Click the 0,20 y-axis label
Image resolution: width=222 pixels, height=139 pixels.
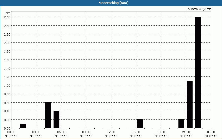tap(7, 120)
